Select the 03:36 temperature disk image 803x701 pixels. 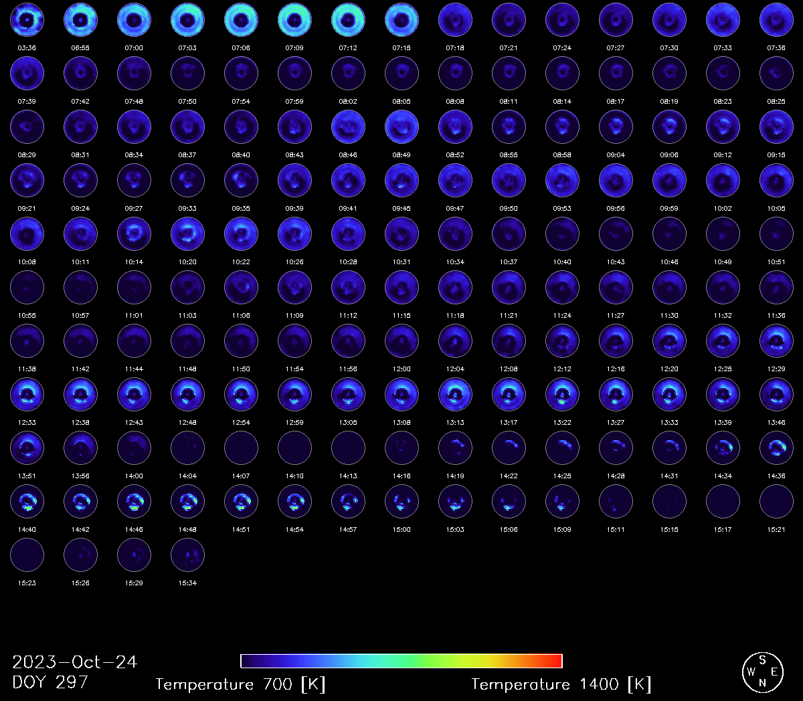[27, 20]
